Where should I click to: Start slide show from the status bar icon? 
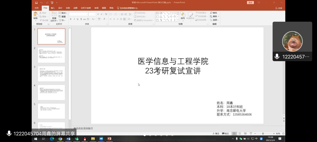tap(251, 134)
